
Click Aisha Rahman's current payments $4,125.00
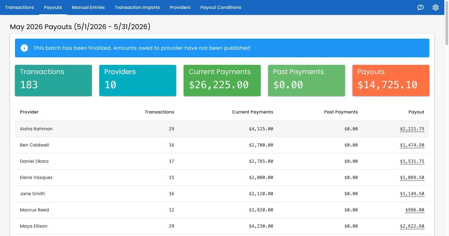[x=261, y=129]
